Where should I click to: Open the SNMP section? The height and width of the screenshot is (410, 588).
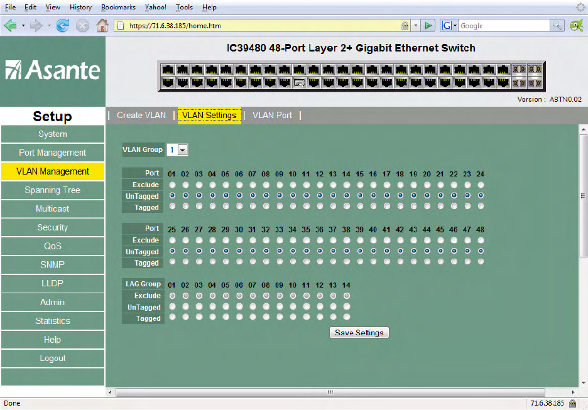coord(53,265)
